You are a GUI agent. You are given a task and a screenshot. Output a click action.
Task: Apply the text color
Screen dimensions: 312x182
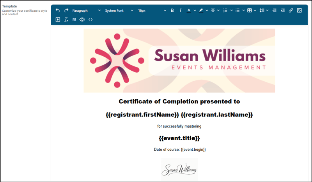(x=189, y=11)
